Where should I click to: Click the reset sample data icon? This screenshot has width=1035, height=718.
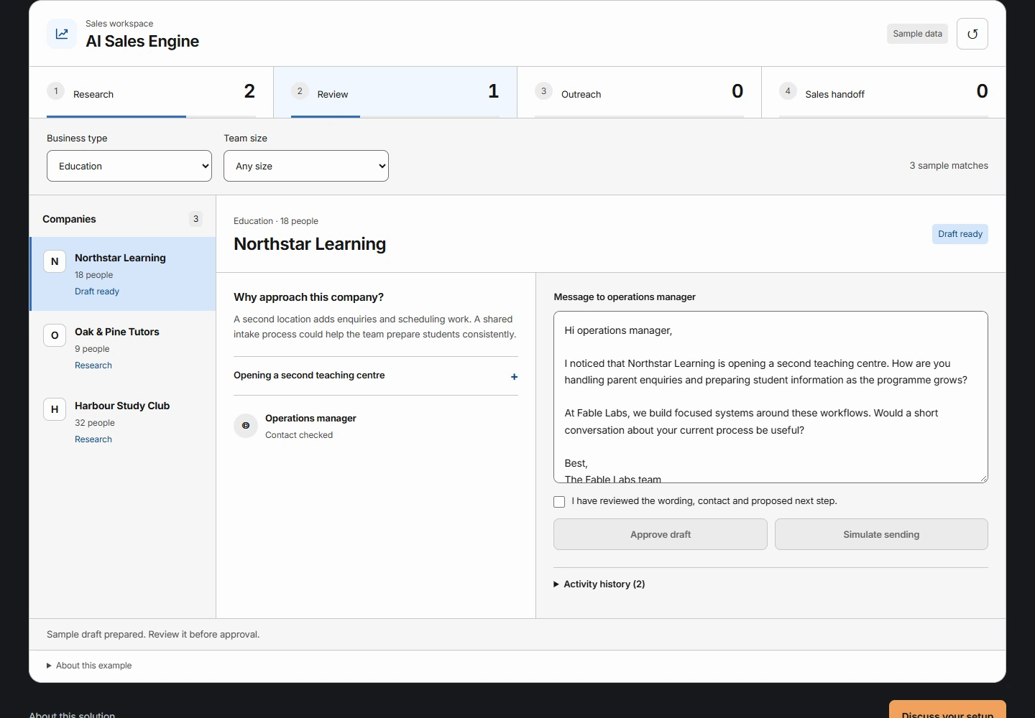tap(972, 34)
